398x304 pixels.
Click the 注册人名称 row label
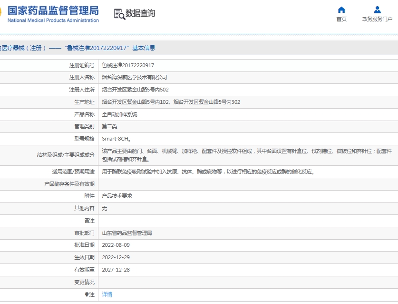click(x=82, y=77)
